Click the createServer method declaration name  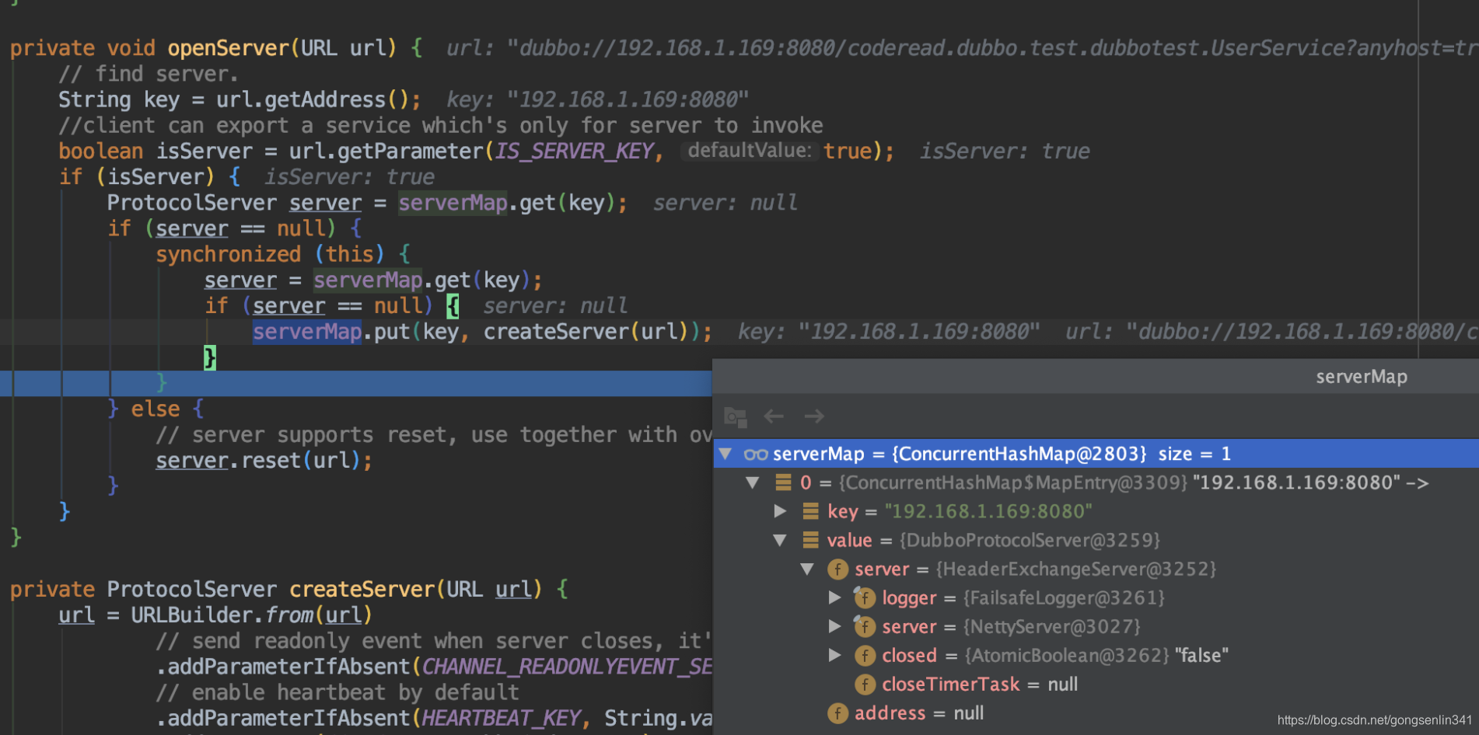362,589
